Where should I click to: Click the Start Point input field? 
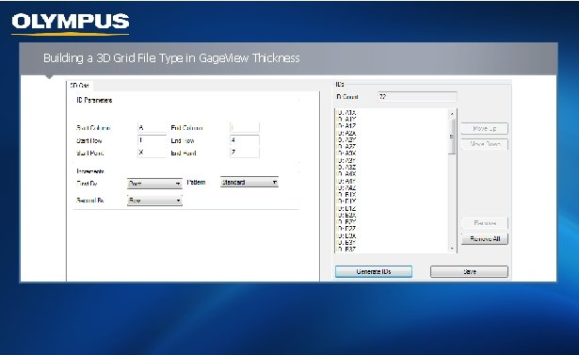(152, 153)
